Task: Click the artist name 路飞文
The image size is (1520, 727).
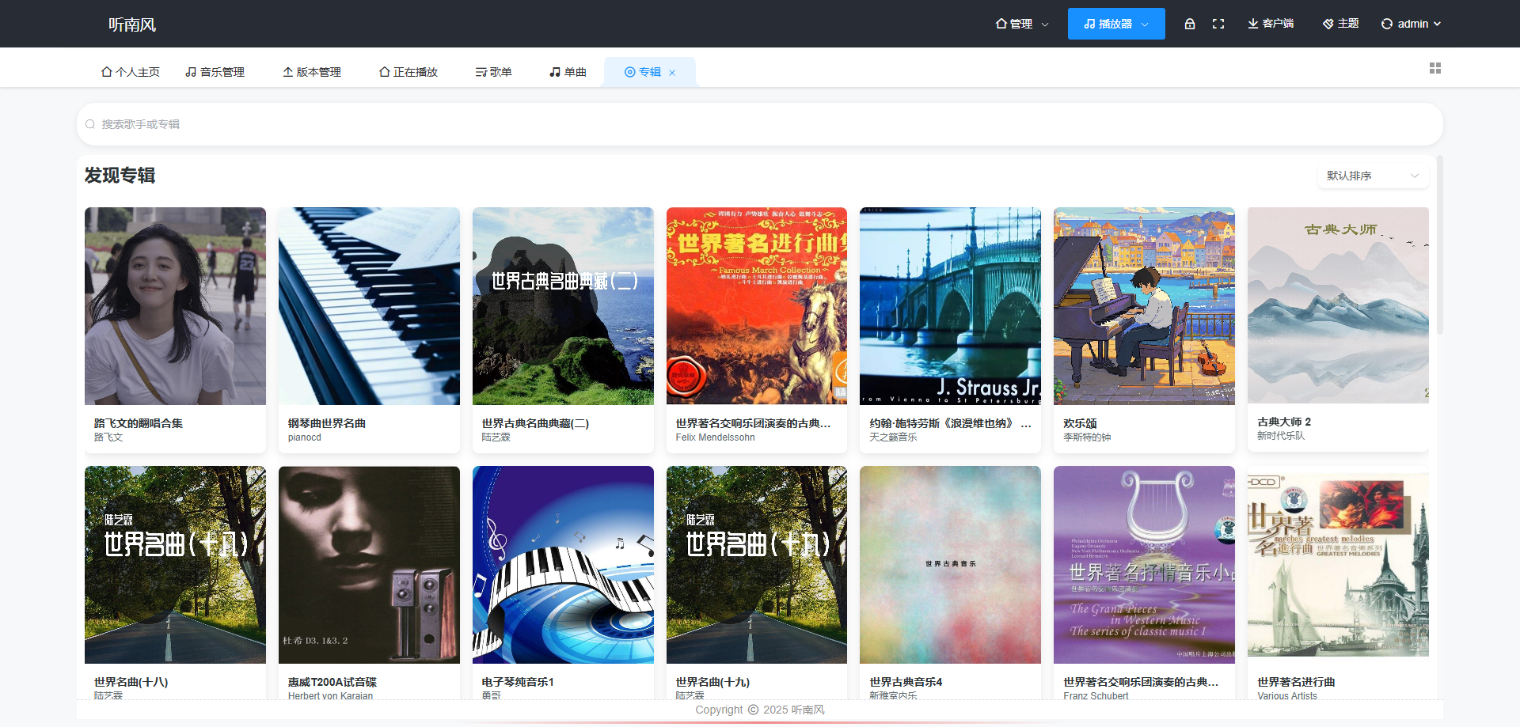Action: click(x=108, y=437)
